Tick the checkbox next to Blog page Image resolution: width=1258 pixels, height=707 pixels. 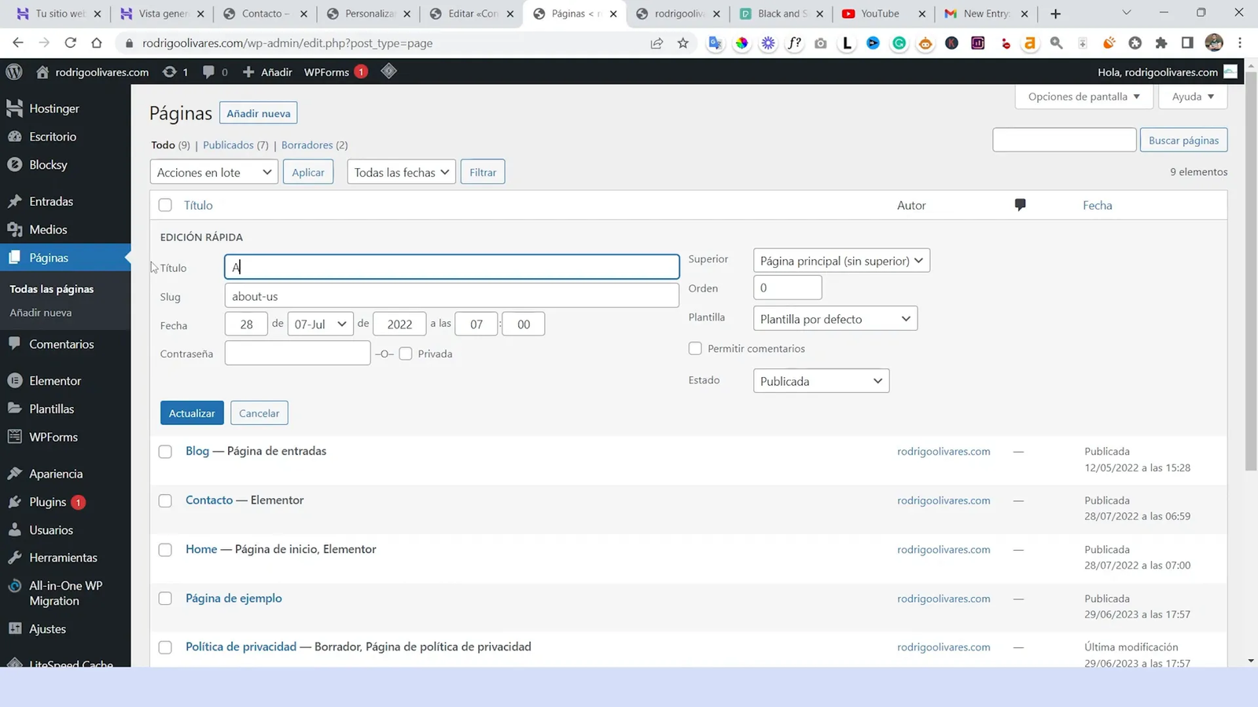165,452
